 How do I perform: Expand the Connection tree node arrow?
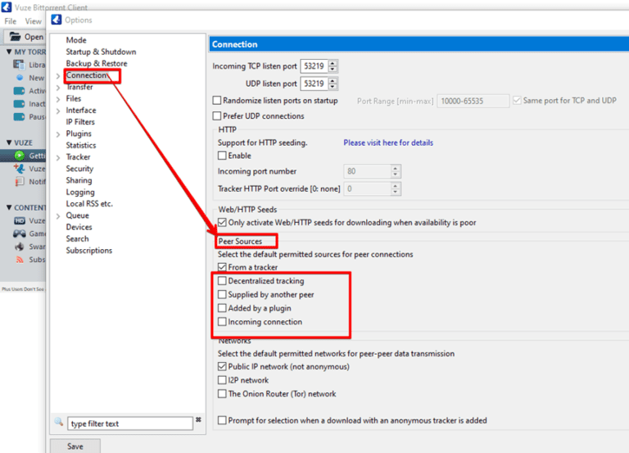pos(58,76)
